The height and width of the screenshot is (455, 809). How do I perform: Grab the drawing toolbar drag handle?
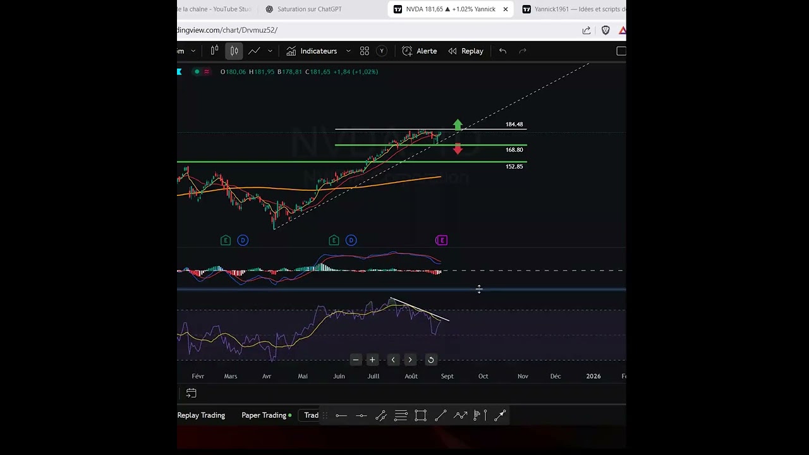click(325, 415)
